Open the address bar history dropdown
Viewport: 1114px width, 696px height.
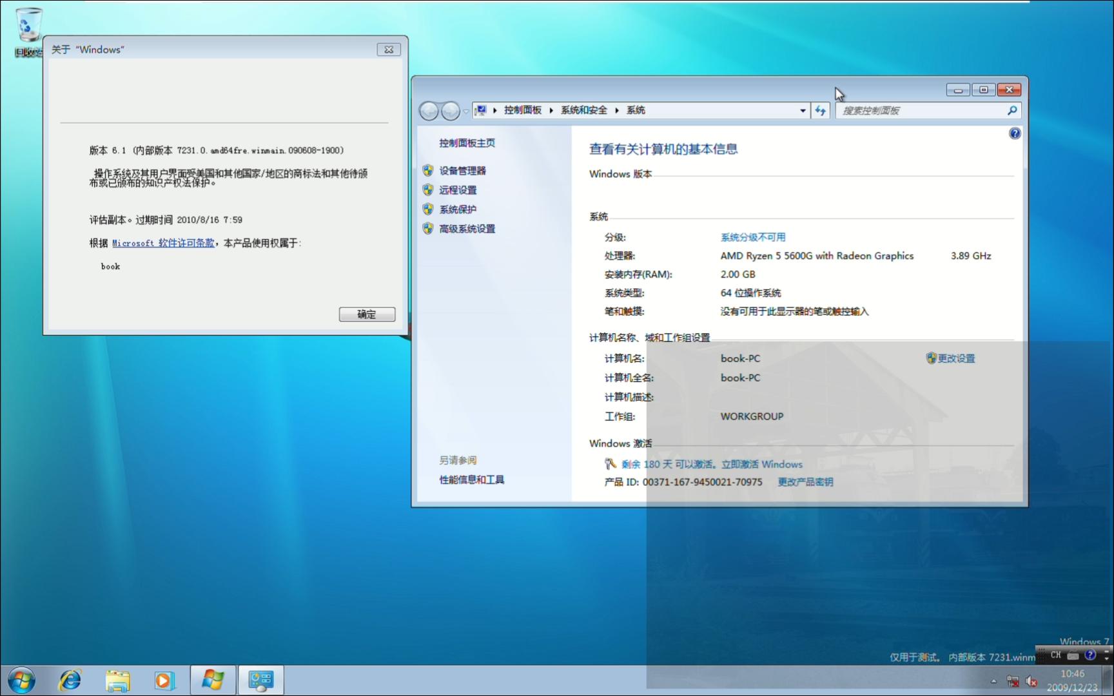(803, 111)
